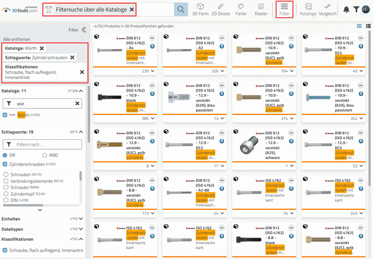Open the blue DIN 912 10.9 A2K screw thumbnail
The image size is (373, 259).
(x=318, y=97)
